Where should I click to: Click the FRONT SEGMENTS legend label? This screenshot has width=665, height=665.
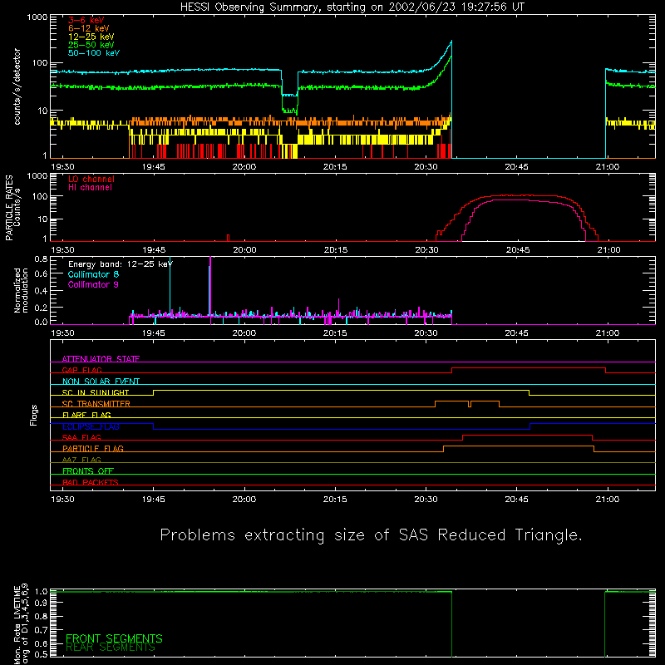(x=114, y=638)
